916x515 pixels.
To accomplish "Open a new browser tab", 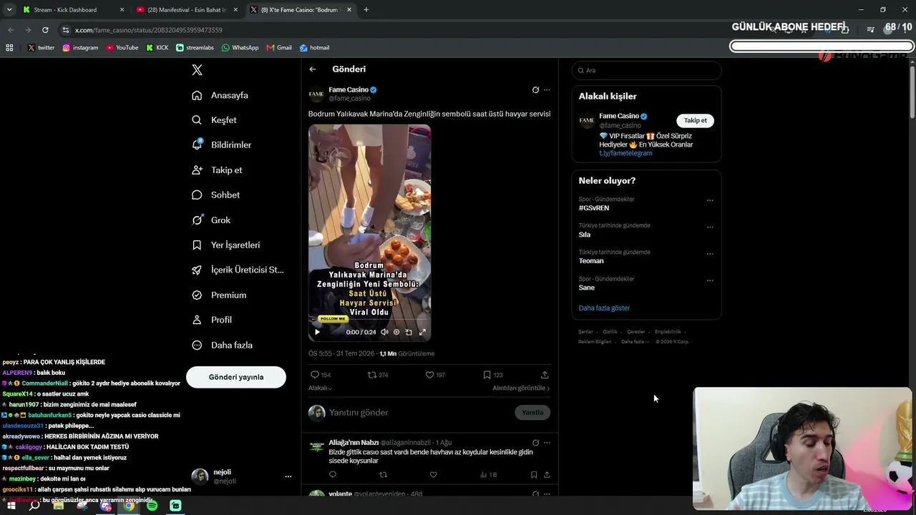I will coord(366,10).
